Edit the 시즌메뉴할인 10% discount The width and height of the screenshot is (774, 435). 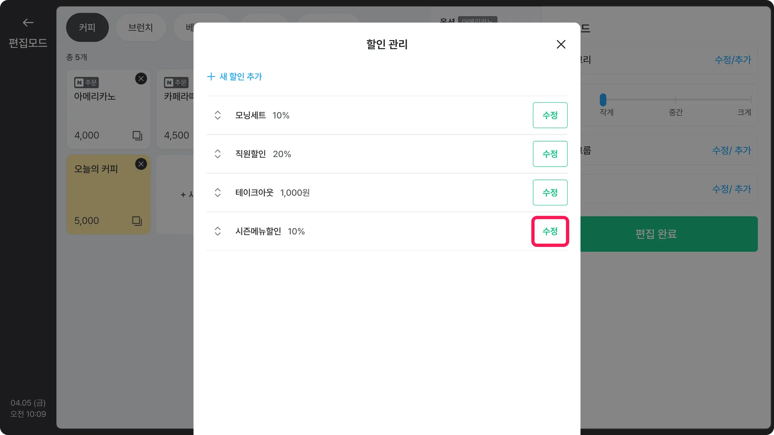(x=550, y=231)
